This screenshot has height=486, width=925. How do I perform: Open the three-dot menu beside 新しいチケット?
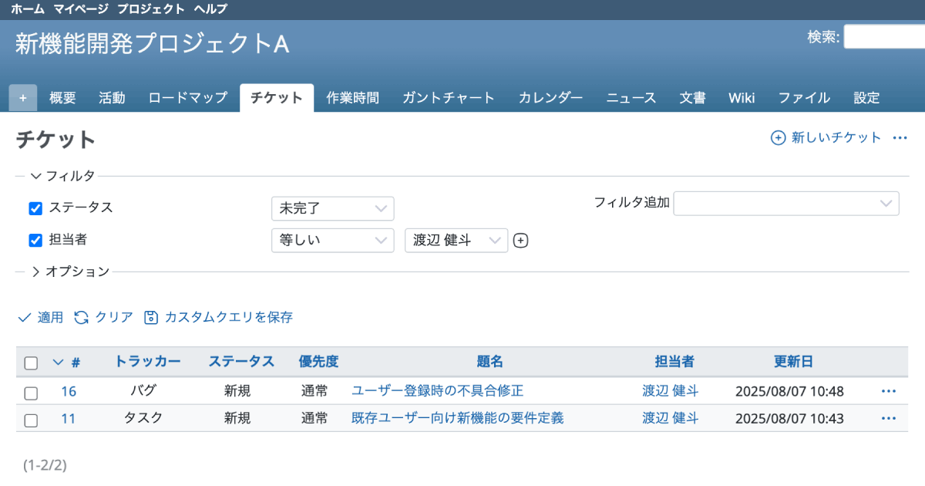(x=900, y=137)
